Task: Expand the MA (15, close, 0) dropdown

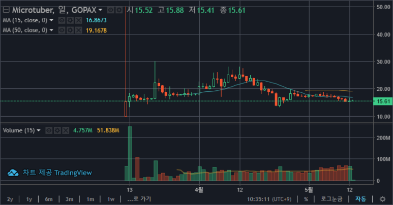Action: coord(51,20)
